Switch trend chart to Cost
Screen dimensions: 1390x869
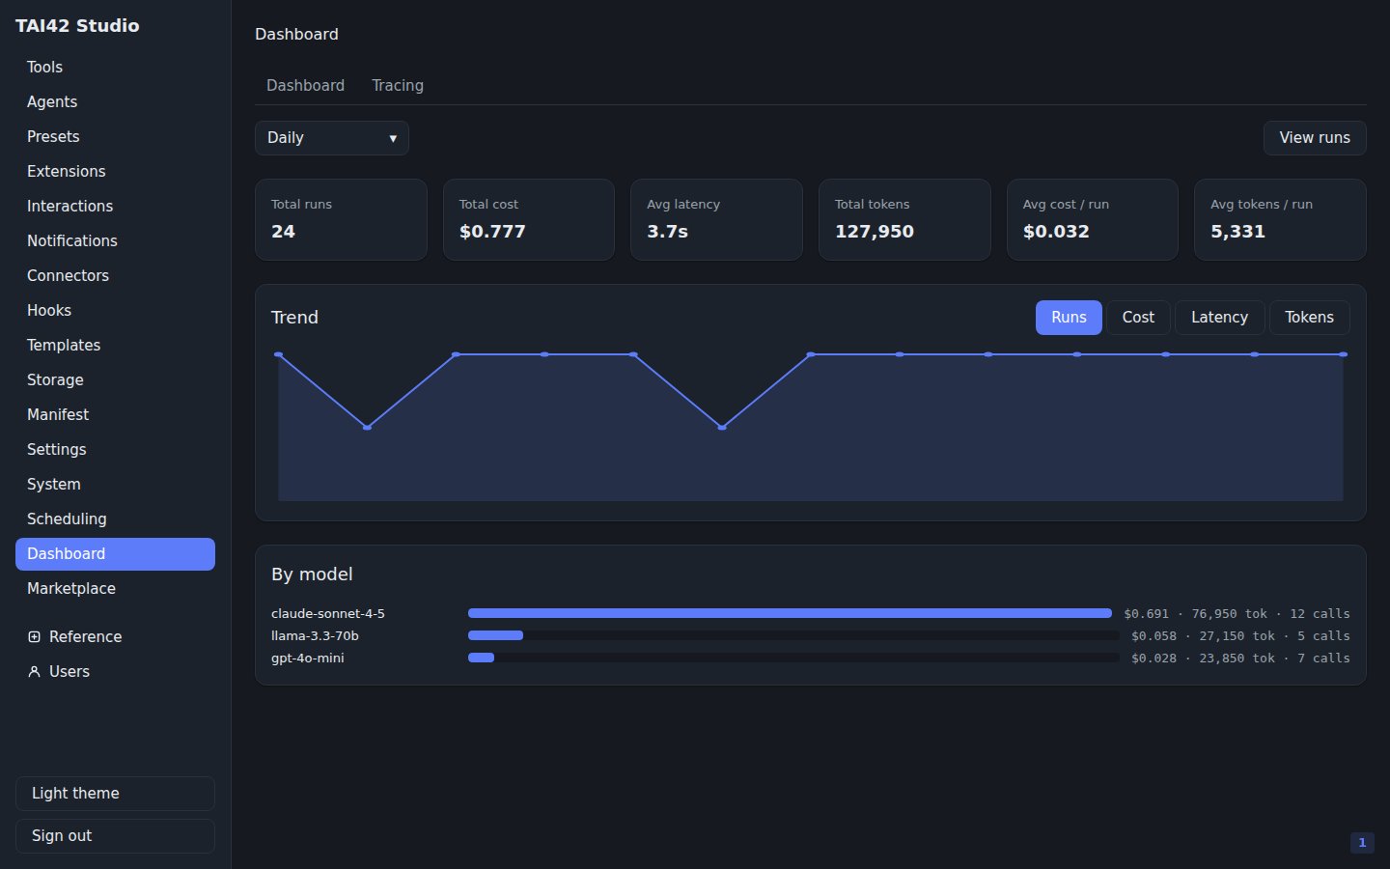point(1138,318)
